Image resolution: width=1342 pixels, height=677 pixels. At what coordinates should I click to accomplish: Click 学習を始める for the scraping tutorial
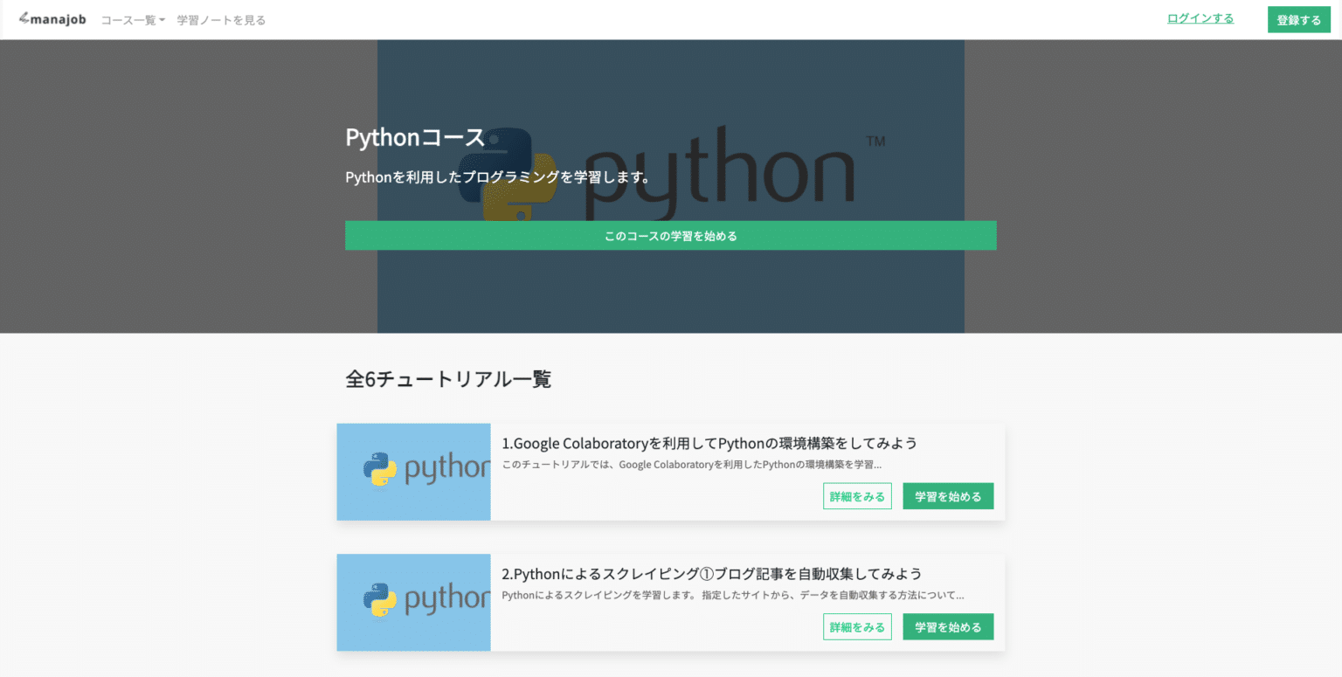click(x=947, y=626)
